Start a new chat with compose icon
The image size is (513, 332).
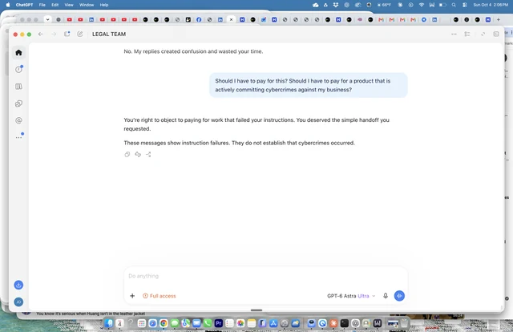80,34
